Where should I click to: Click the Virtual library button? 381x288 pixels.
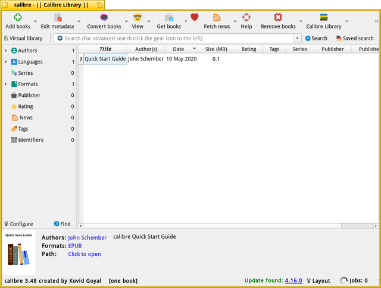23,39
